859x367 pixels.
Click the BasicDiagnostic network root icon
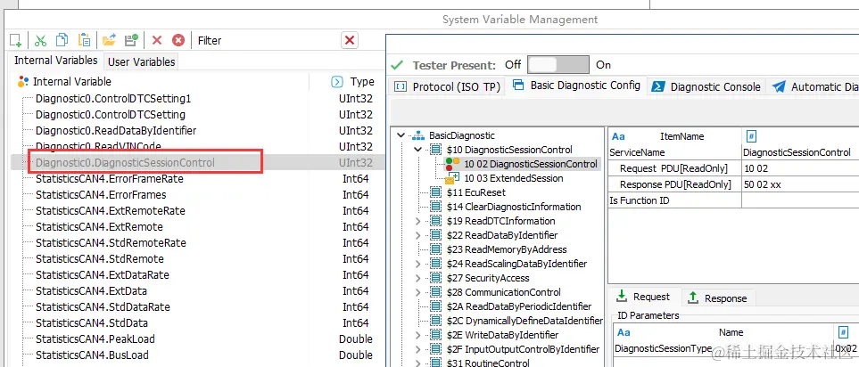tap(418, 135)
